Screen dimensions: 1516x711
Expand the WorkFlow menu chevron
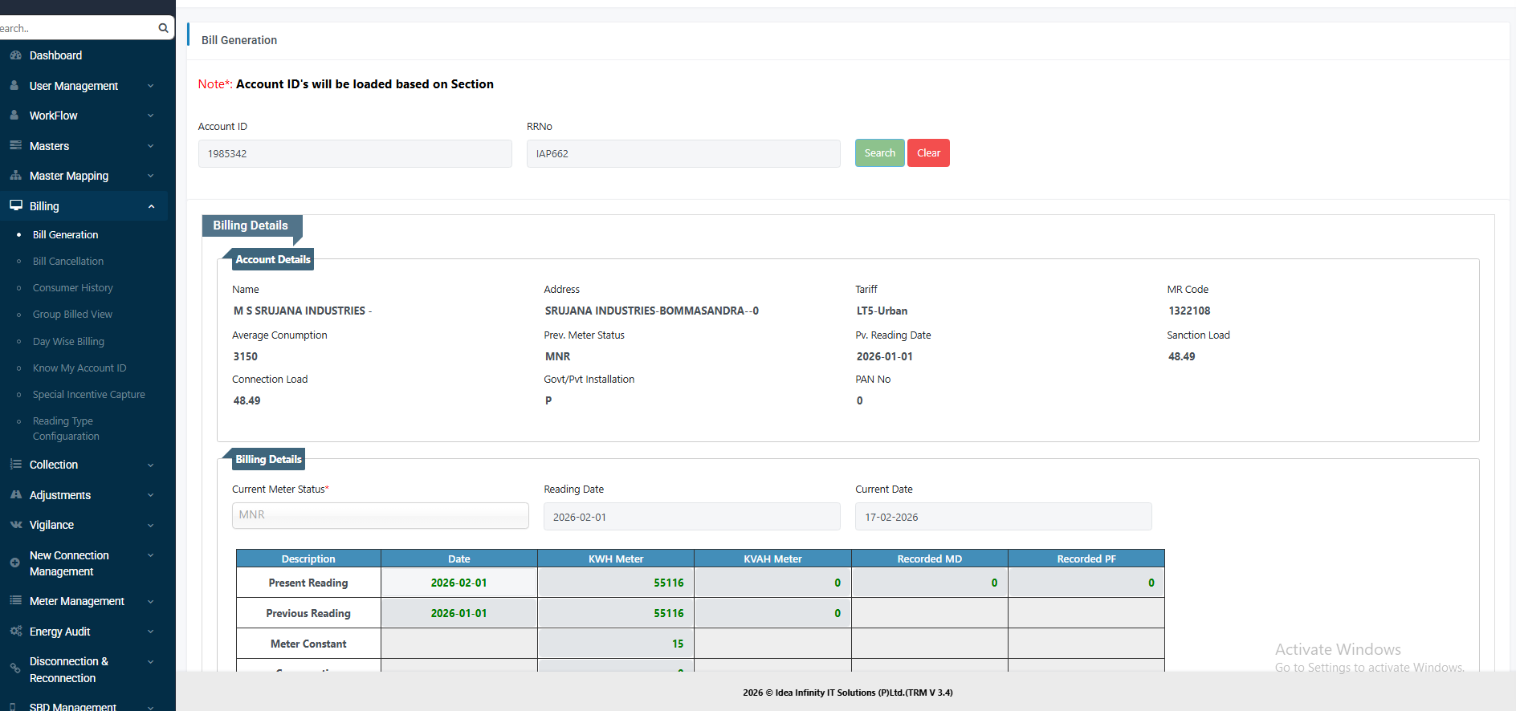[150, 116]
